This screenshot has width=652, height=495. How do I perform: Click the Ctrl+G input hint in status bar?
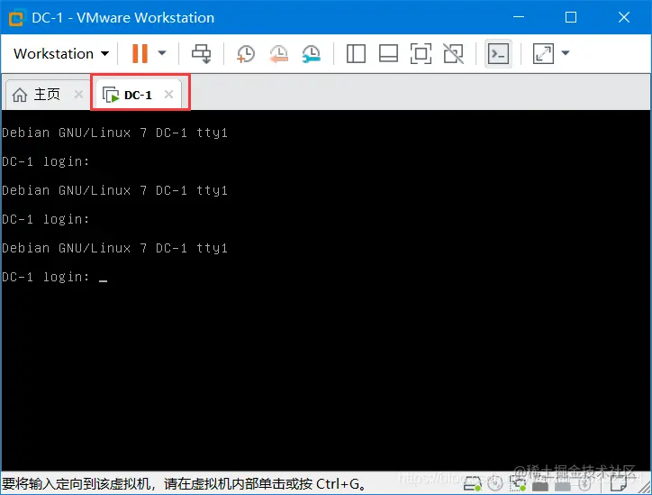(185, 484)
